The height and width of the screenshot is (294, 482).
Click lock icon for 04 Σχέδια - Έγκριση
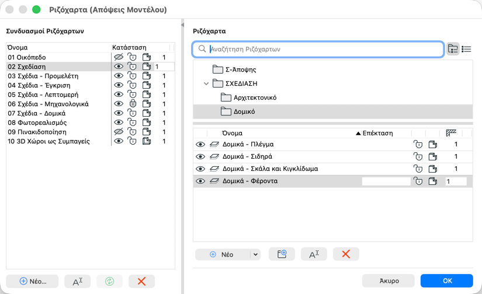click(132, 85)
